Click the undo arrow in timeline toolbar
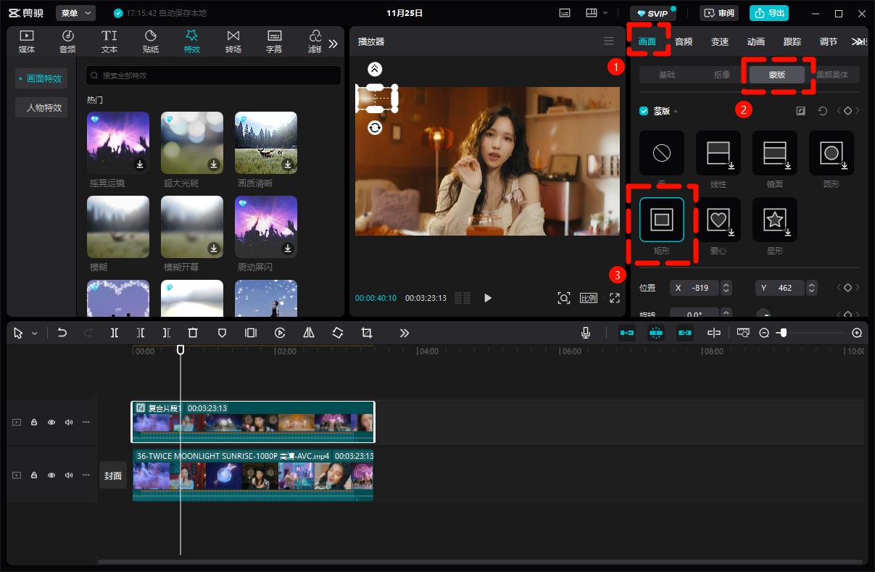 [62, 333]
